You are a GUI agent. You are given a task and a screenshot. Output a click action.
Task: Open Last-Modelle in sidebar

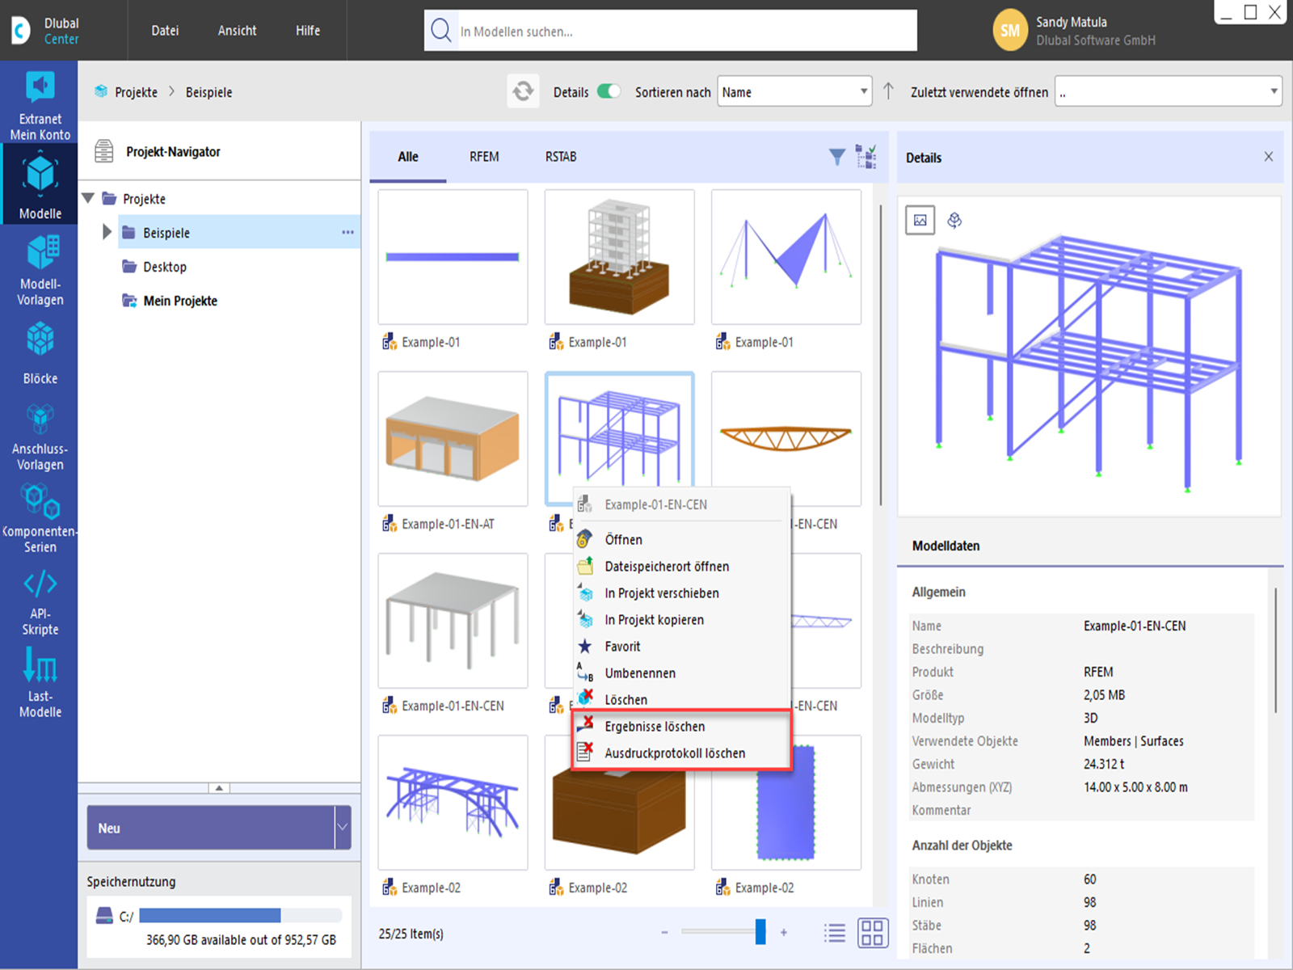40,684
